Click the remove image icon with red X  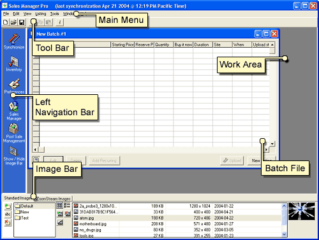(68, 214)
